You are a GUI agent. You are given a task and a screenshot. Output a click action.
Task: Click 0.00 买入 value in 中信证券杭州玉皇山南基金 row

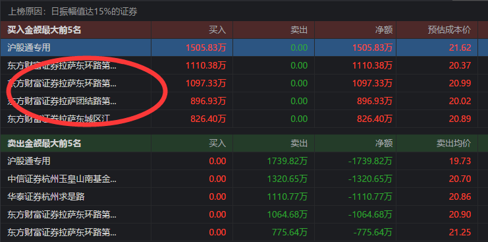pyautogui.click(x=217, y=179)
